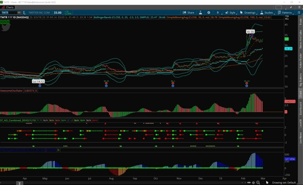Open the Live News side tab
Screen dimensions: 303x185
(x=301, y=138)
